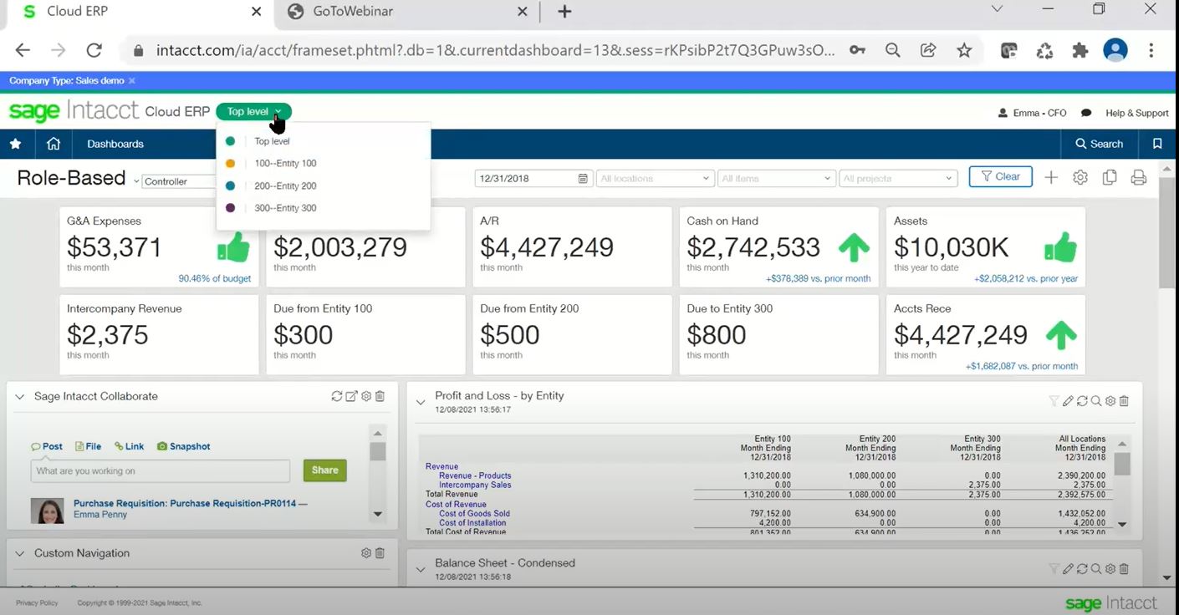Open the date picker calendar icon
Screen dimensions: 1179x615
pyautogui.click(x=583, y=178)
